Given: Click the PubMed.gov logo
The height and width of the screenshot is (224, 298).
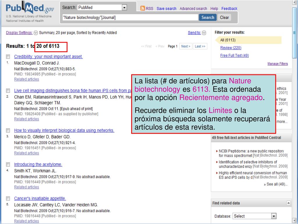Looking at the screenshot, I should (30, 8).
